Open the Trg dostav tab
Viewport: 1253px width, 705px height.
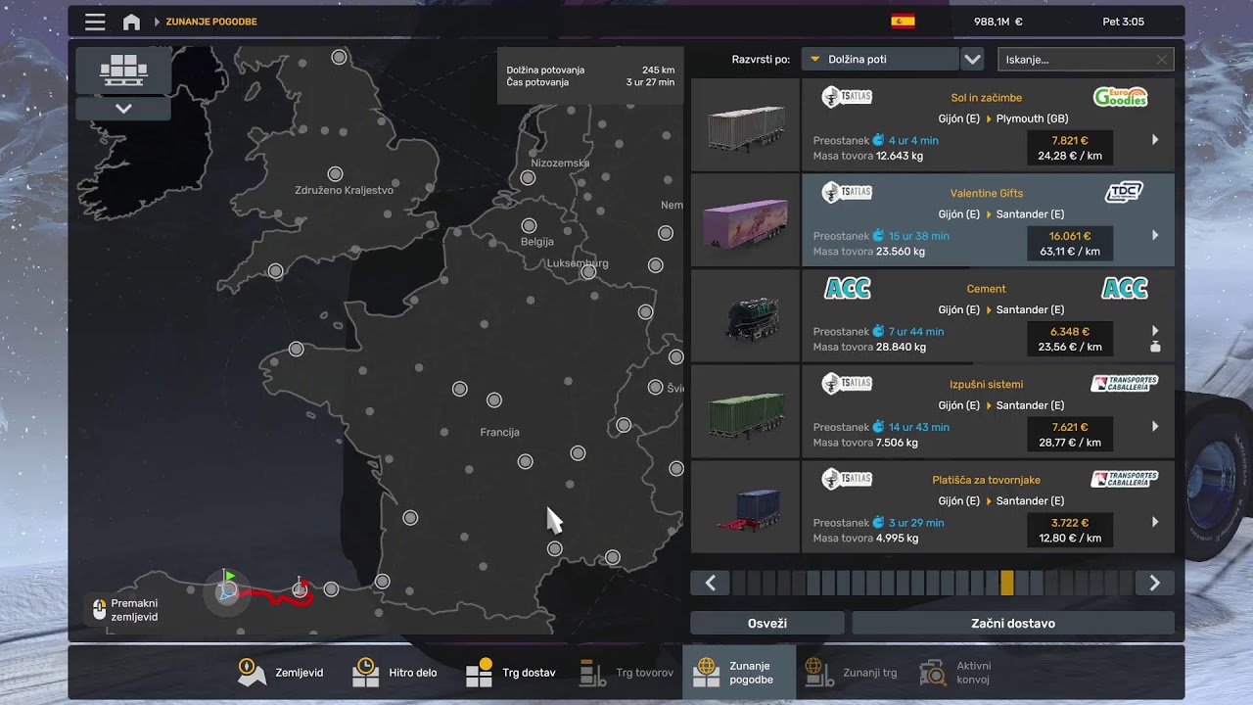(510, 673)
